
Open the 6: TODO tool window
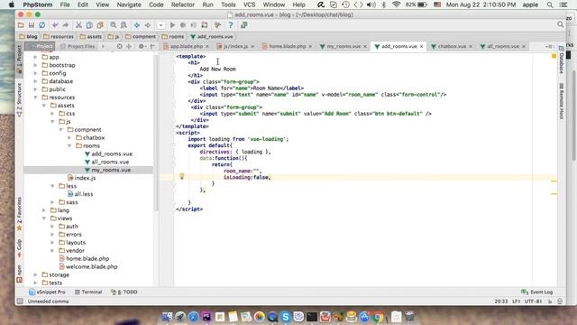pos(124,292)
